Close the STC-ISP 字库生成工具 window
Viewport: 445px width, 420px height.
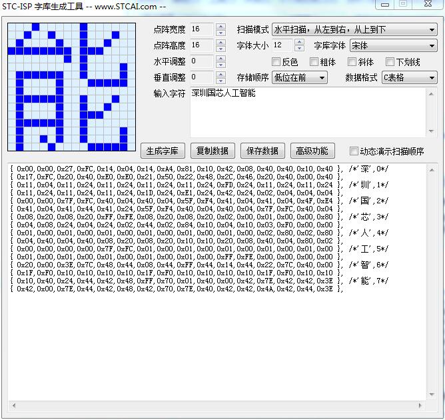point(428,4)
